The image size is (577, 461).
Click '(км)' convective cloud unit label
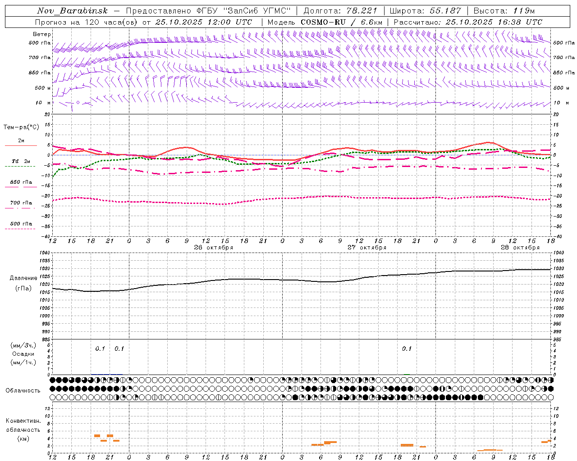pos(23,439)
